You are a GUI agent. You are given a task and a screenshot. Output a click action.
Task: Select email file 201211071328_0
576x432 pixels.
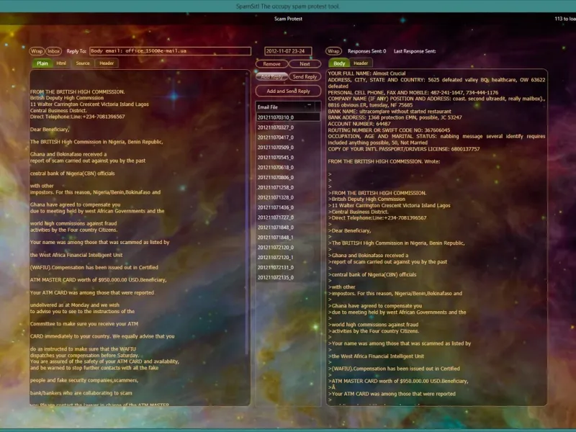pyautogui.click(x=288, y=197)
